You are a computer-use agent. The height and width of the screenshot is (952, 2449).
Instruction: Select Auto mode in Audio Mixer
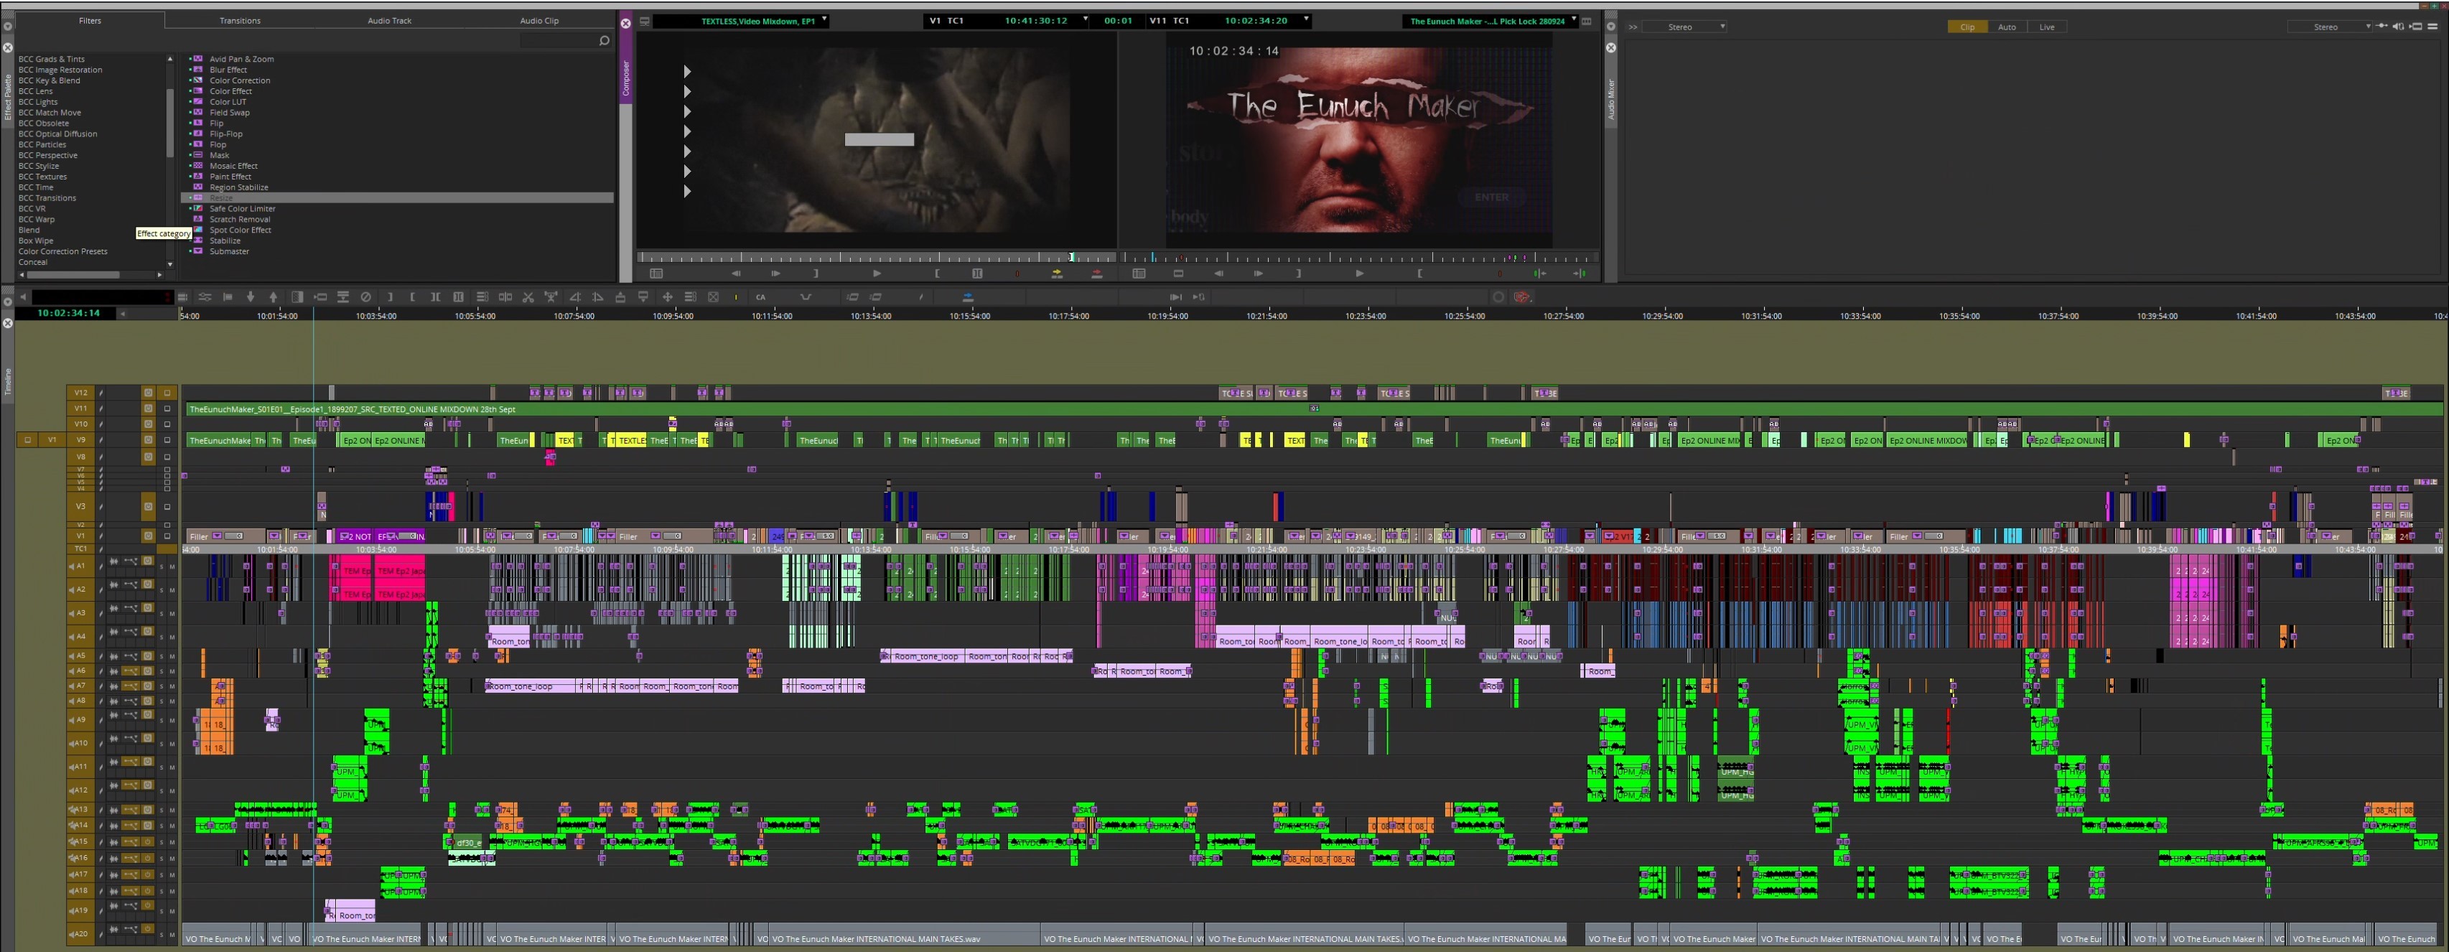point(2006,27)
